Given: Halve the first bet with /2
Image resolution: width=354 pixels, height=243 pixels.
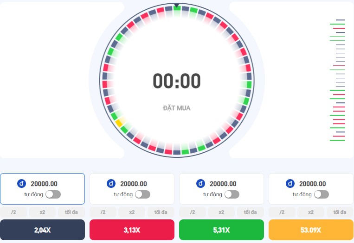Looking at the screenshot, I should 13,212.
